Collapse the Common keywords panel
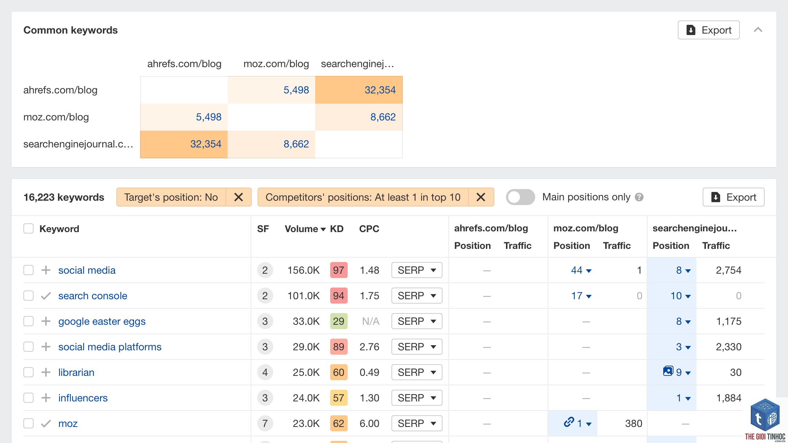Image resolution: width=788 pixels, height=443 pixels. (758, 30)
